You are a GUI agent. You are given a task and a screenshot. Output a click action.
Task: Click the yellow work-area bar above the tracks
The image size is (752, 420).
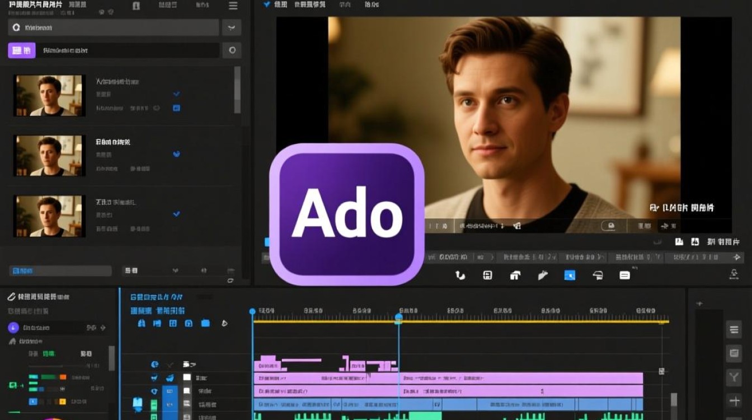[461, 321]
